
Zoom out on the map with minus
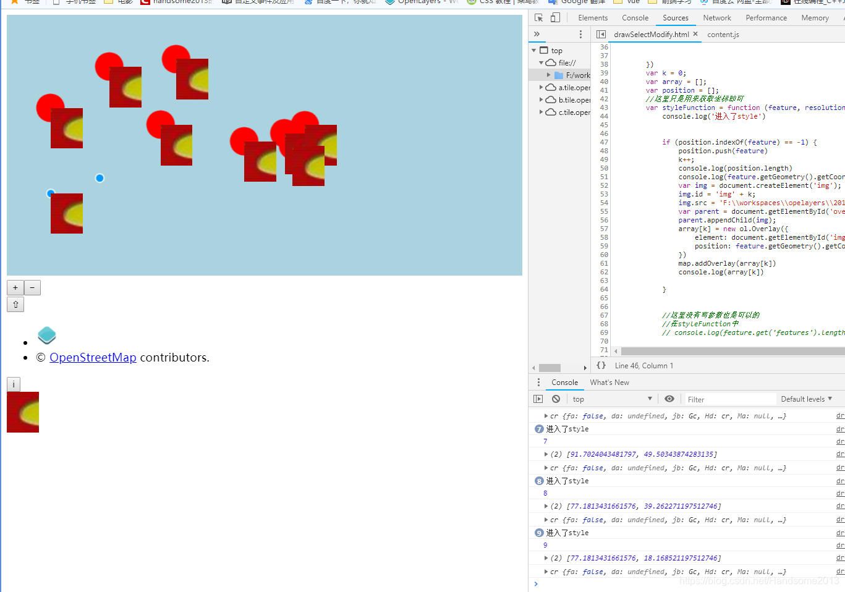click(x=32, y=288)
